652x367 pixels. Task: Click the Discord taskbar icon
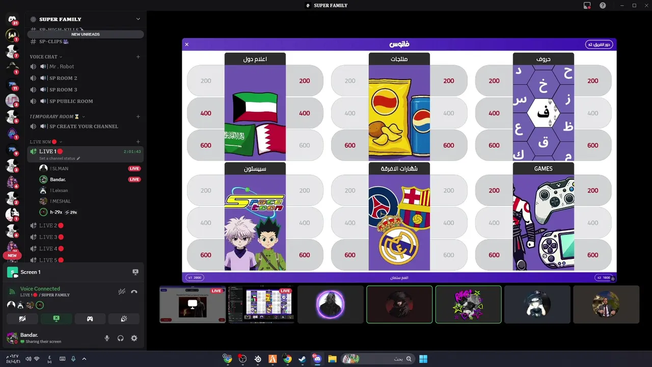pos(317,359)
